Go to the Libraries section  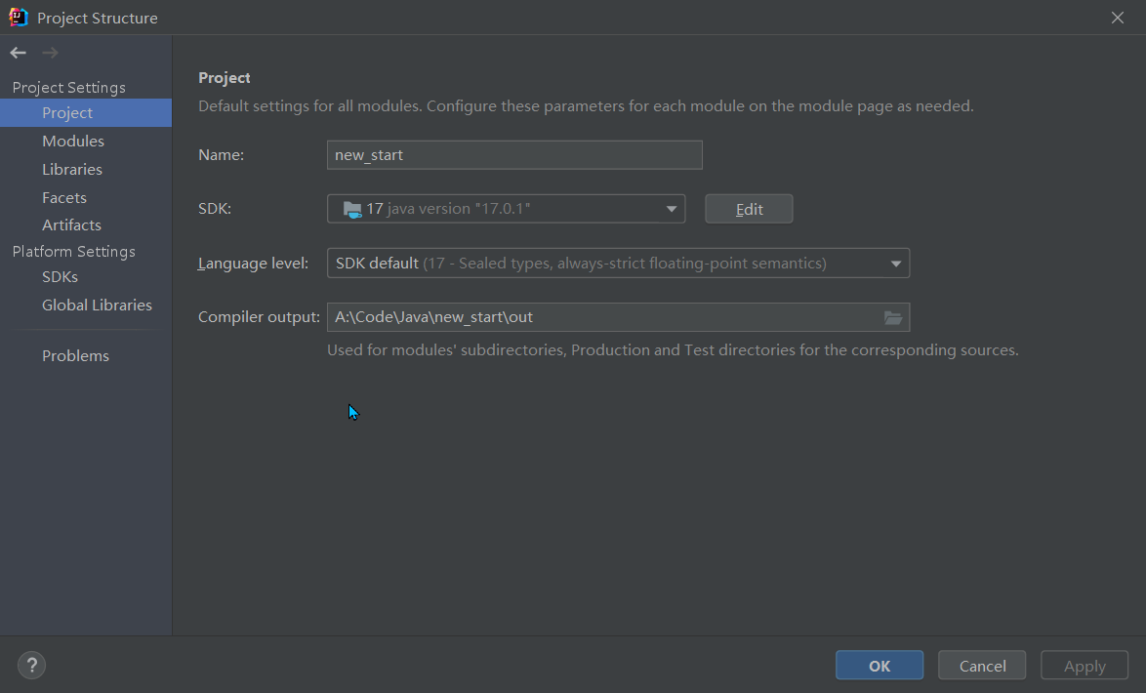click(72, 170)
